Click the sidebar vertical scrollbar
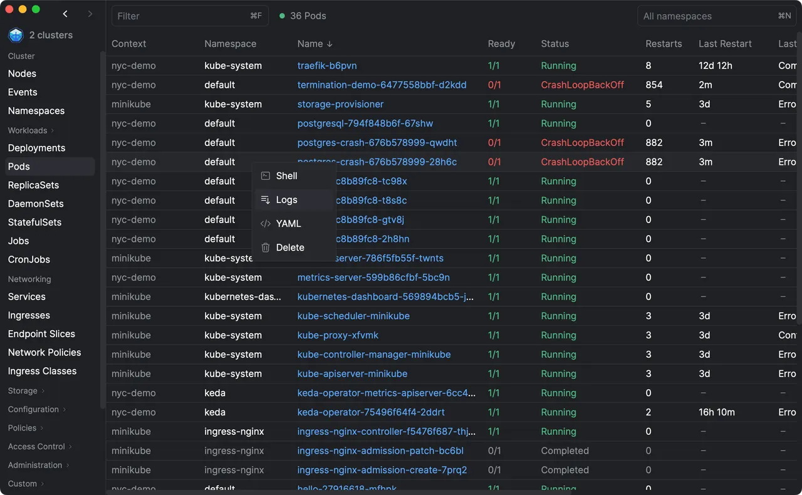Screen dimensions: 802x495 [x=103, y=229]
